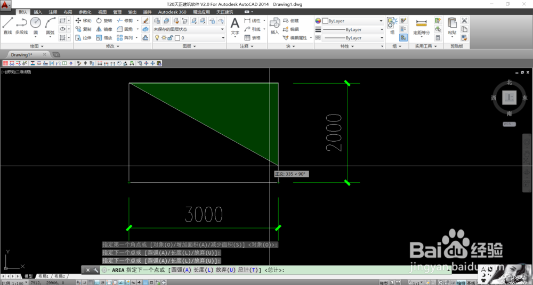Viewport: 533px width, 285px height.
Task: Click the WCS label under ViewCube
Action: point(509,124)
